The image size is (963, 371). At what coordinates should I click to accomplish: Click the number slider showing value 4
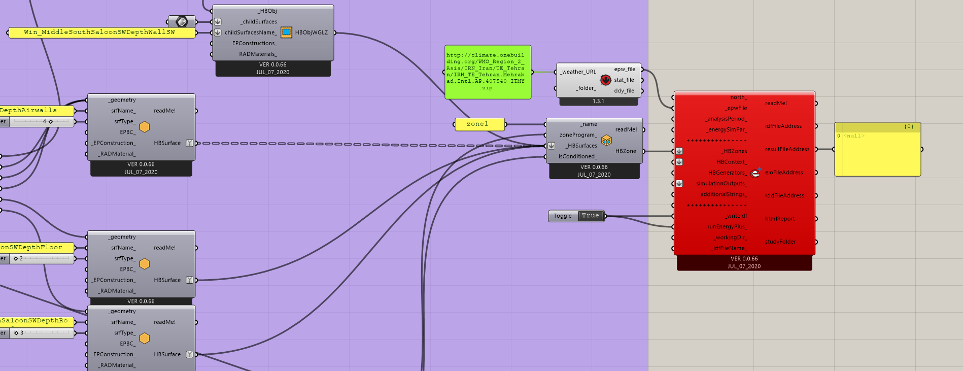click(41, 121)
